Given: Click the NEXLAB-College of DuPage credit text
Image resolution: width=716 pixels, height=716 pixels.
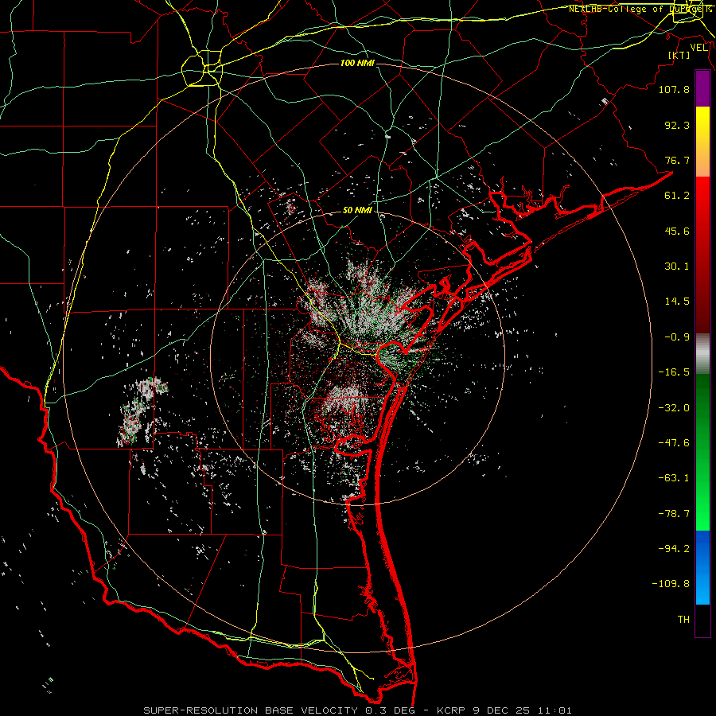Looking at the screenshot, I should (640, 9).
